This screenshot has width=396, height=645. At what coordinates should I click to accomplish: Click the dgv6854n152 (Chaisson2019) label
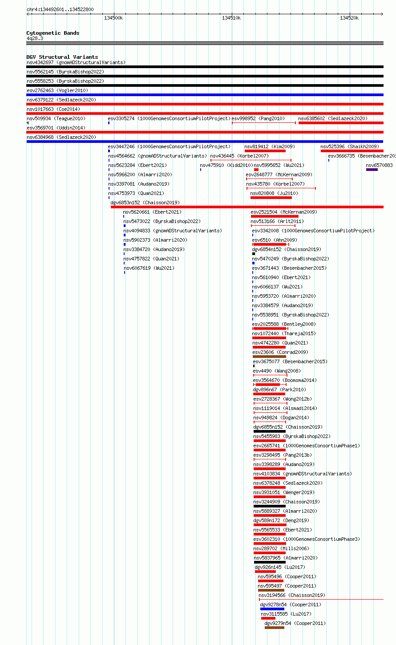click(x=287, y=250)
